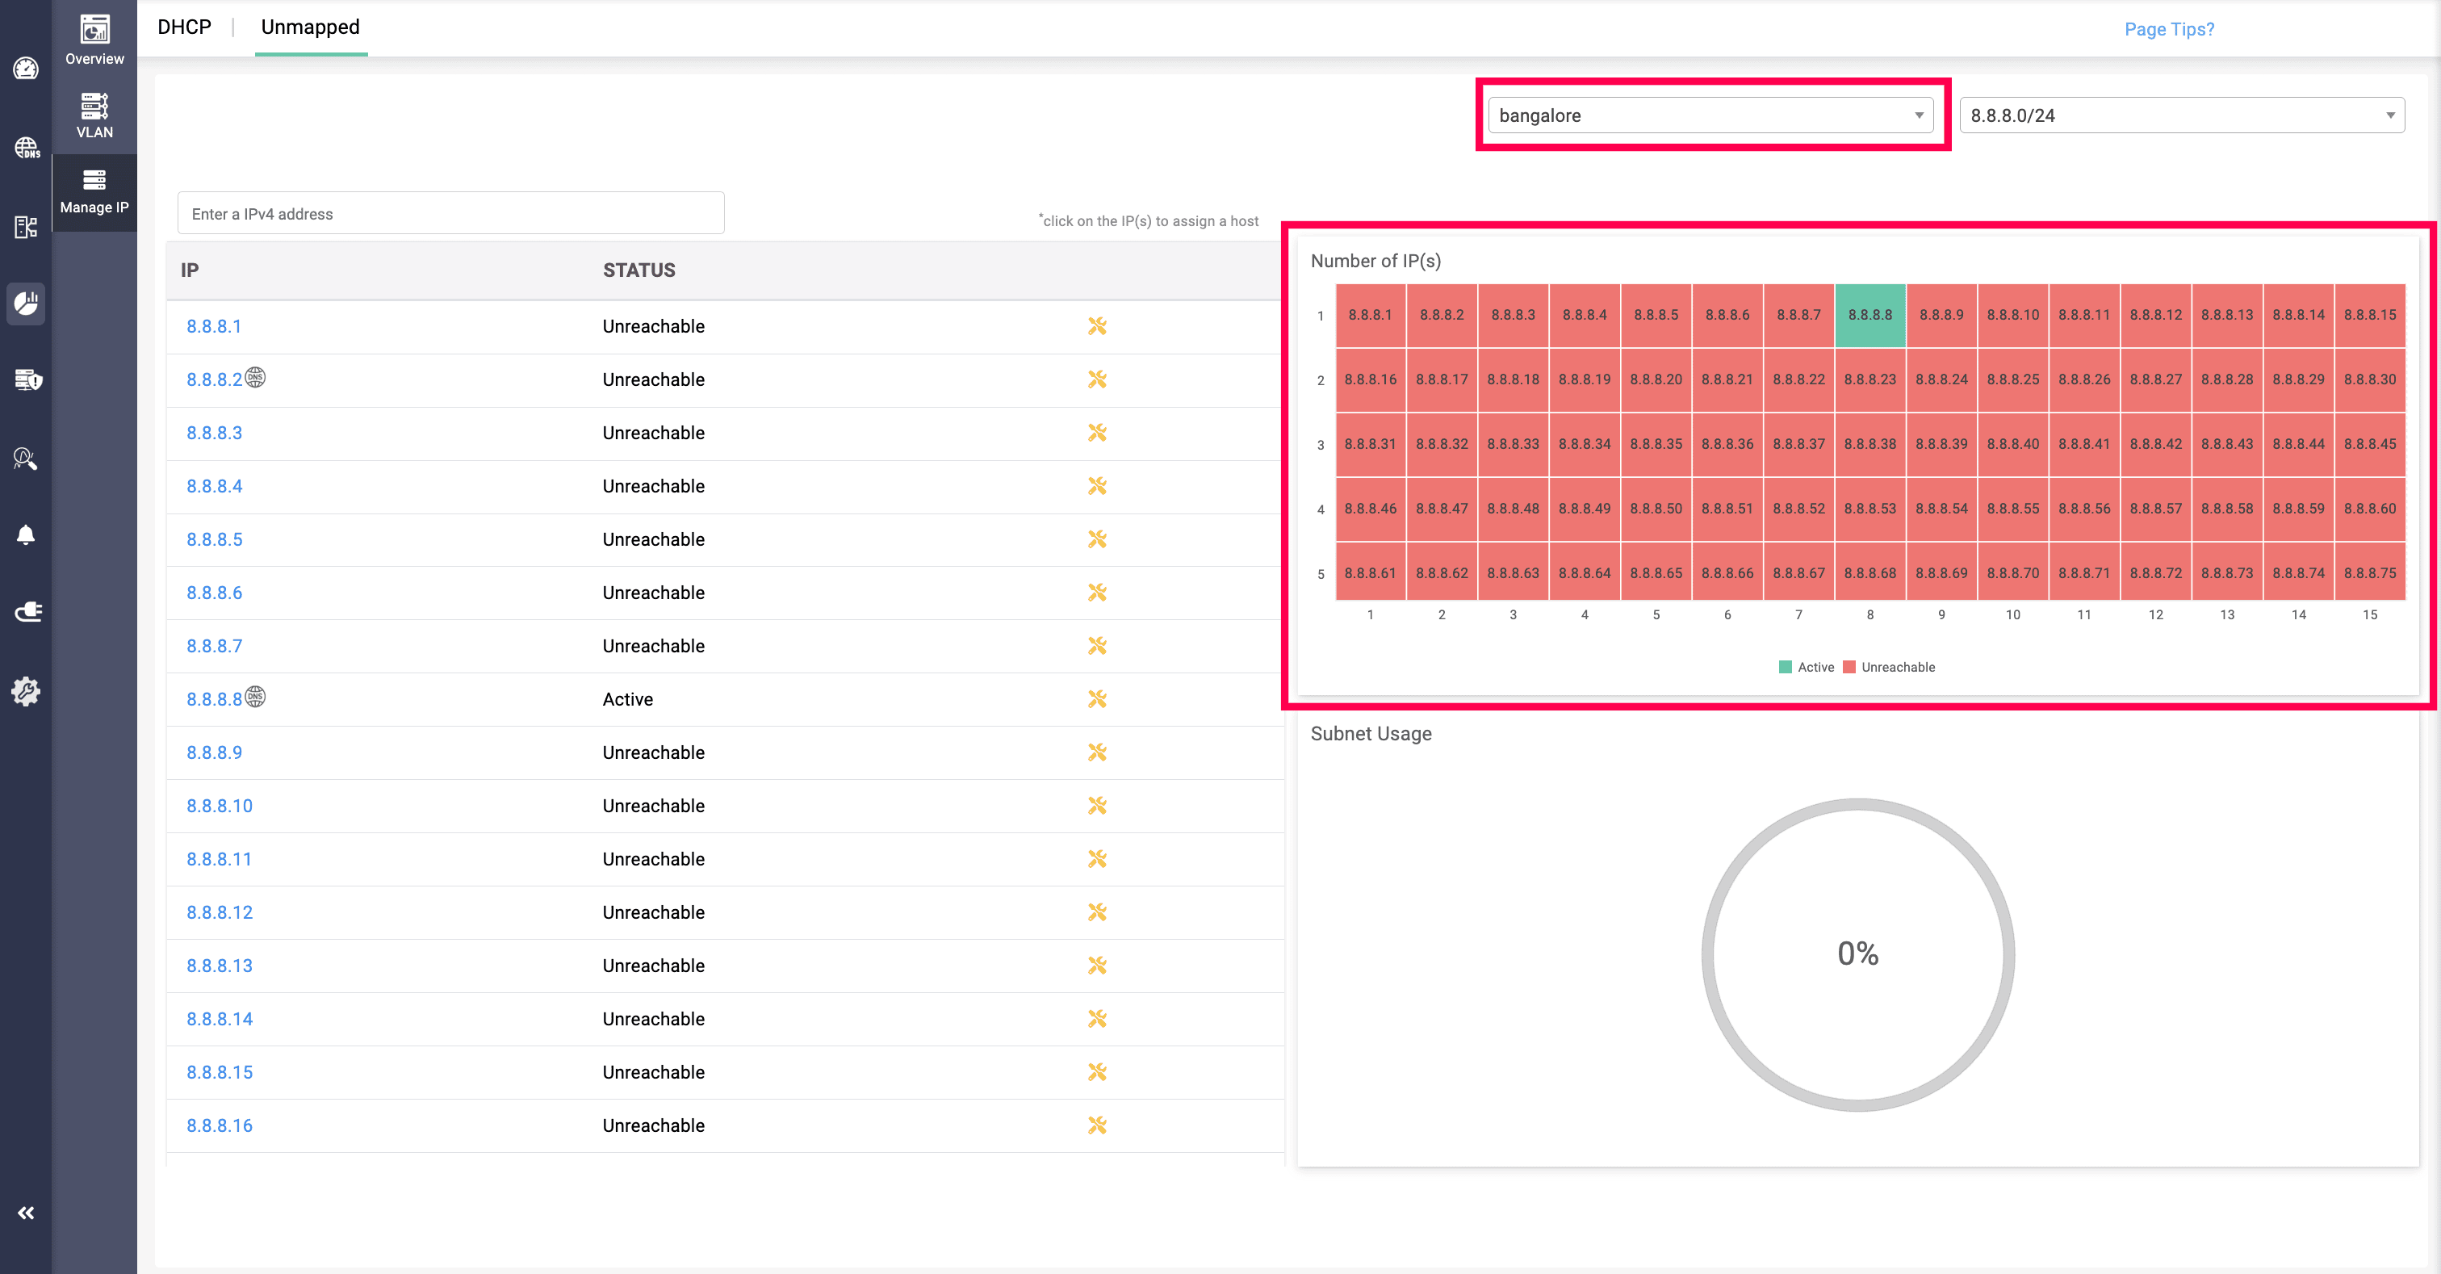
Task: Open the settings gear icon in sidebar
Action: tap(26, 691)
